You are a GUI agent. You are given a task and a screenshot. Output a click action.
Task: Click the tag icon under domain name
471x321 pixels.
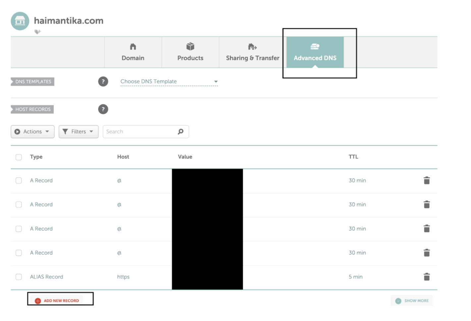pos(37,32)
